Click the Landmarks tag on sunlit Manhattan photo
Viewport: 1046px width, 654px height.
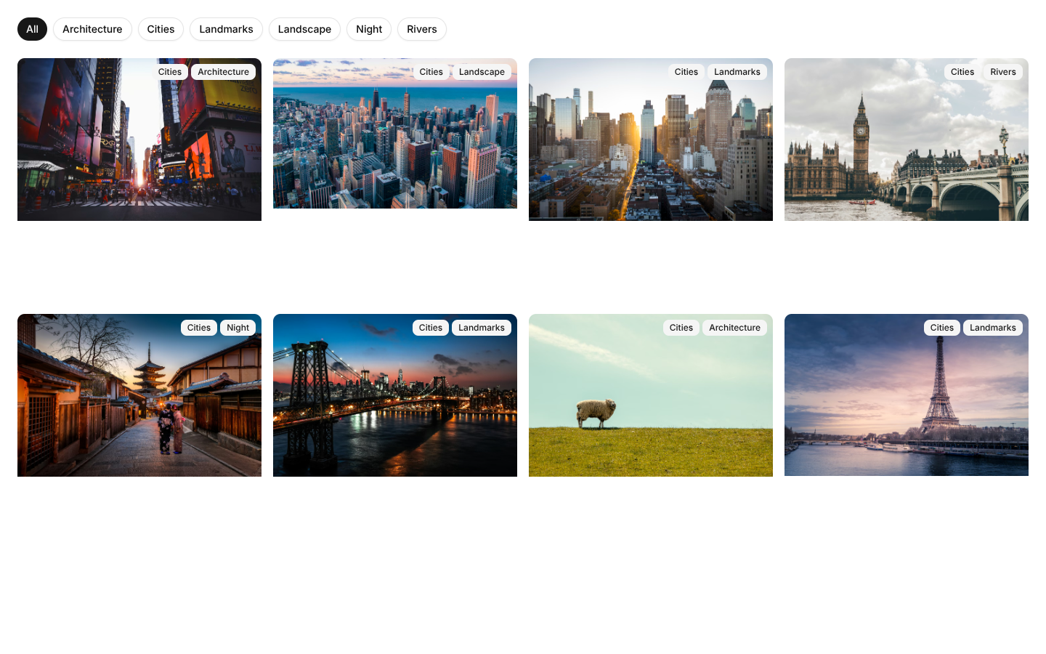point(737,72)
